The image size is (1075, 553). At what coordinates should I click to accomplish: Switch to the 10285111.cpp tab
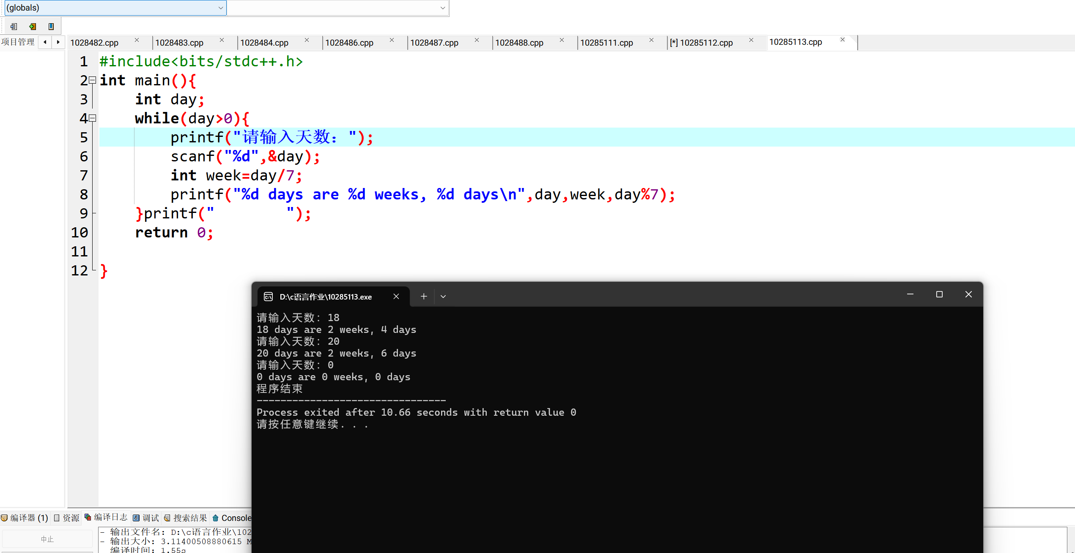point(606,43)
